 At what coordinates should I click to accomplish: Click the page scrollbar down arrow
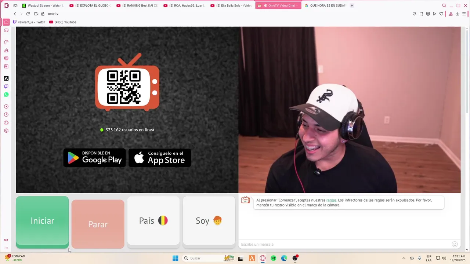coord(467,250)
